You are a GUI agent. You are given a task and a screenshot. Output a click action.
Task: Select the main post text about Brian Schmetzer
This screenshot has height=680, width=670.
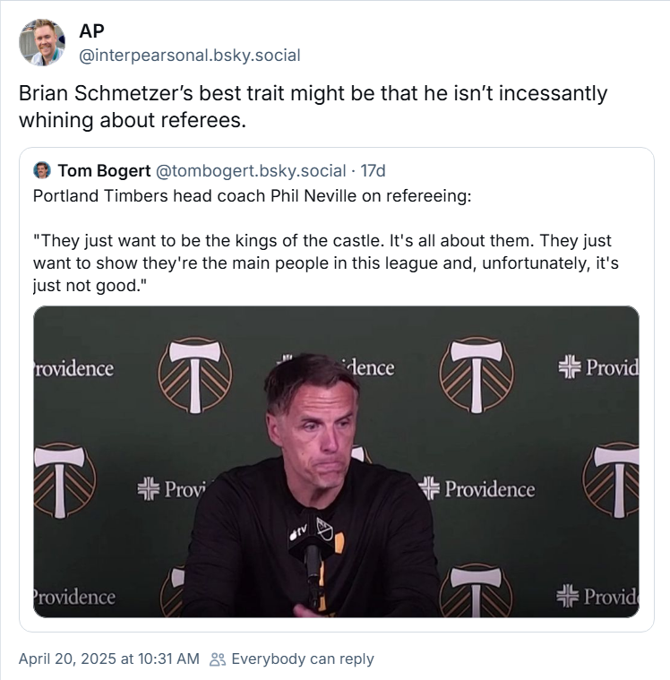point(314,107)
